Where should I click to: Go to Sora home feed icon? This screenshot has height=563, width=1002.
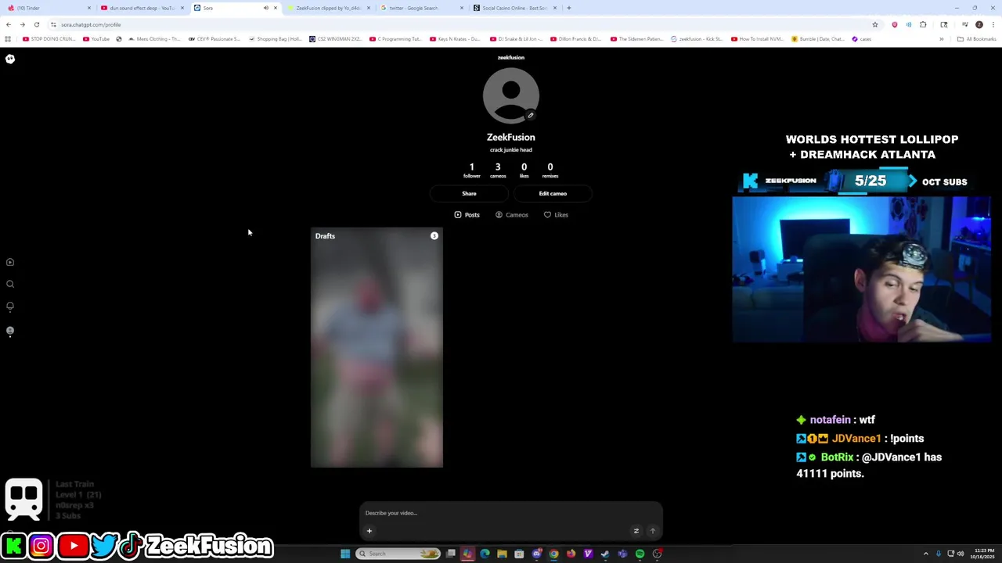tap(10, 262)
